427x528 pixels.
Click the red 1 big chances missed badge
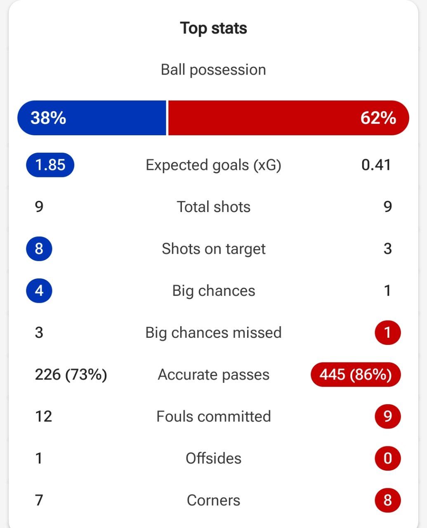[387, 332]
